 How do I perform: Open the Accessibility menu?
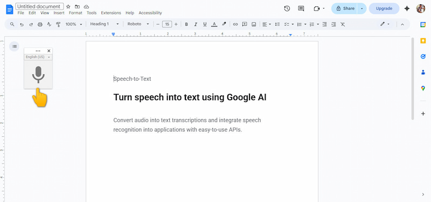(150, 13)
